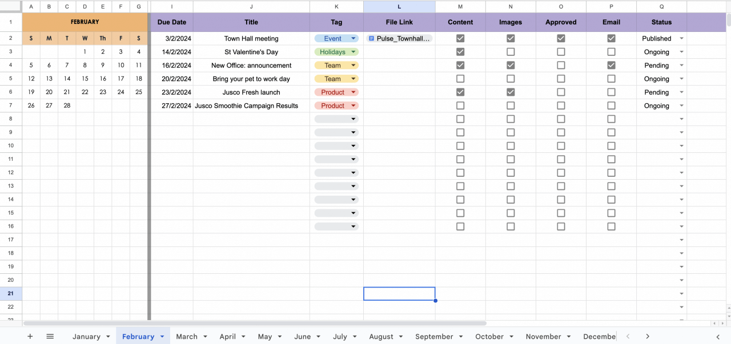The width and height of the screenshot is (731, 344).
Task: Click the column L header to select it
Action: [x=399, y=6]
